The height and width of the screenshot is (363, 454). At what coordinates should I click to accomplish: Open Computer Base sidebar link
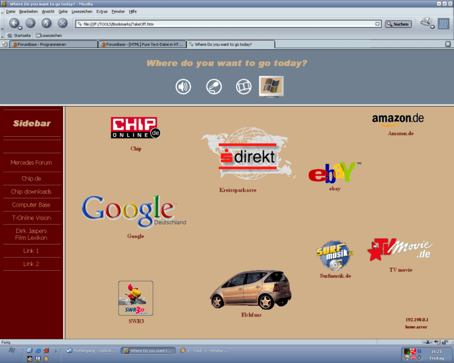(x=31, y=205)
